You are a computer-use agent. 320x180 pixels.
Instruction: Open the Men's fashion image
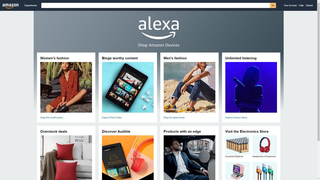pyautogui.click(x=189, y=87)
